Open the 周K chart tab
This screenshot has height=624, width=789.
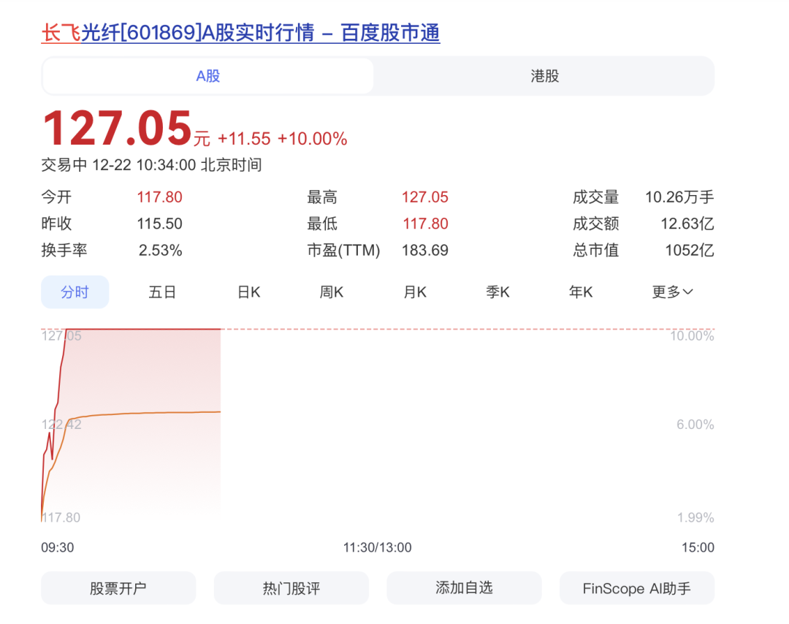[x=332, y=292]
